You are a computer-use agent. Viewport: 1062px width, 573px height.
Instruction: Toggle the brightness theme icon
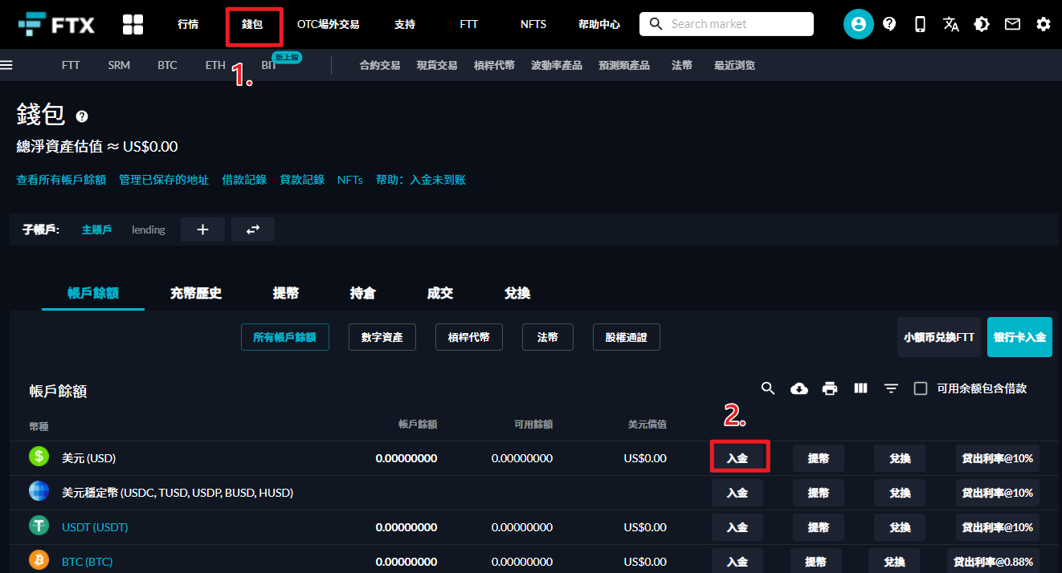[982, 24]
